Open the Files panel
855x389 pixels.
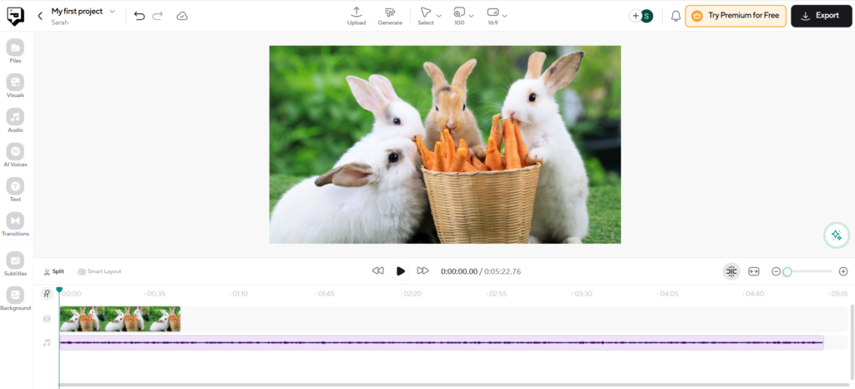(15, 51)
